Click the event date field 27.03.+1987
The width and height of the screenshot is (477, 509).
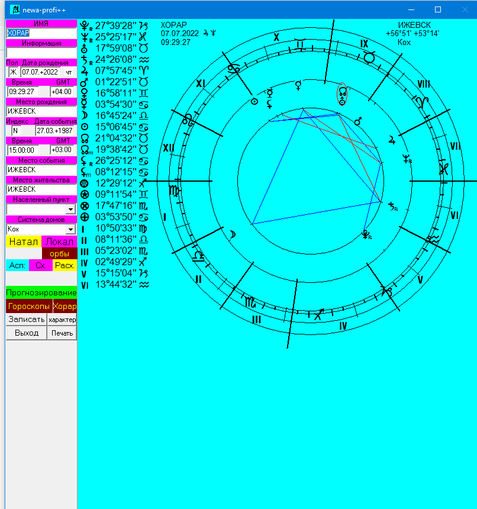pyautogui.click(x=55, y=131)
